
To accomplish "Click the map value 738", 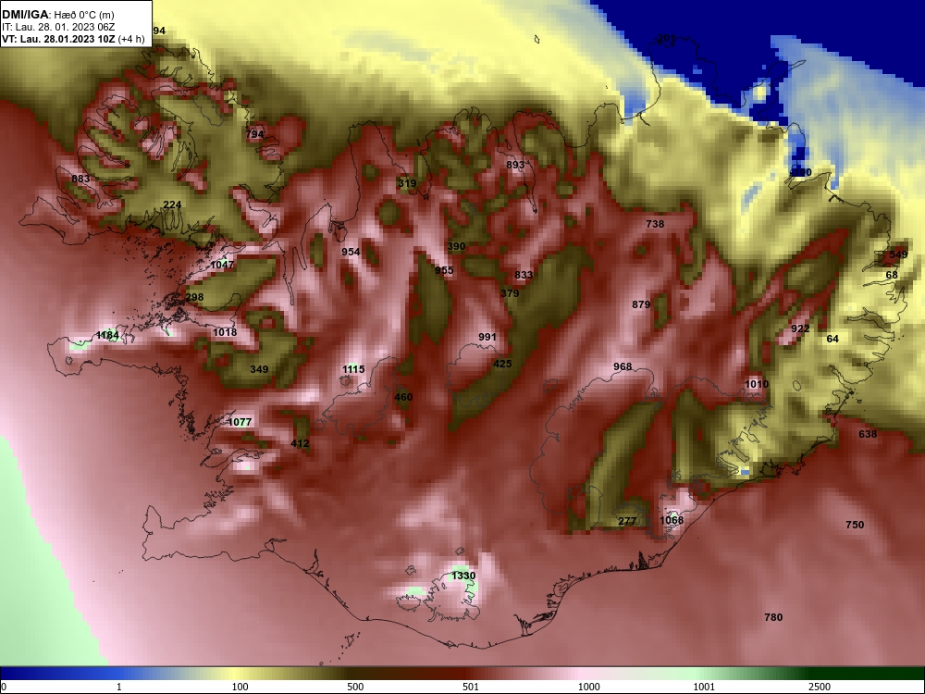I will (x=655, y=224).
